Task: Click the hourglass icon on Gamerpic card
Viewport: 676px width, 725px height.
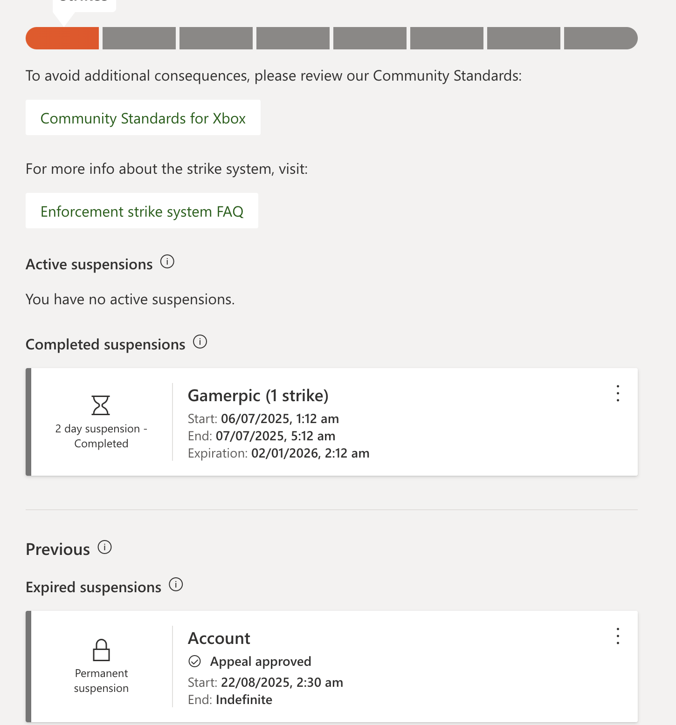Action: [101, 405]
